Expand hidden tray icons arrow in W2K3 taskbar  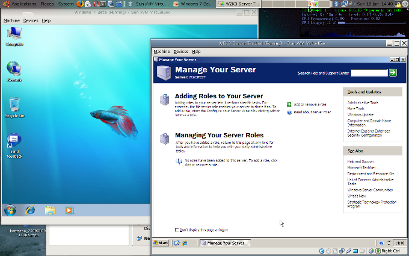(389, 243)
